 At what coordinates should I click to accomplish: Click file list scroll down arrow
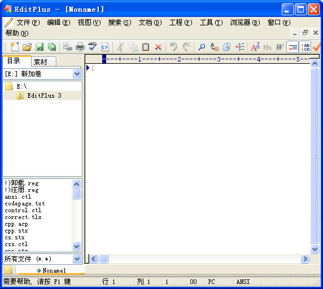77,246
